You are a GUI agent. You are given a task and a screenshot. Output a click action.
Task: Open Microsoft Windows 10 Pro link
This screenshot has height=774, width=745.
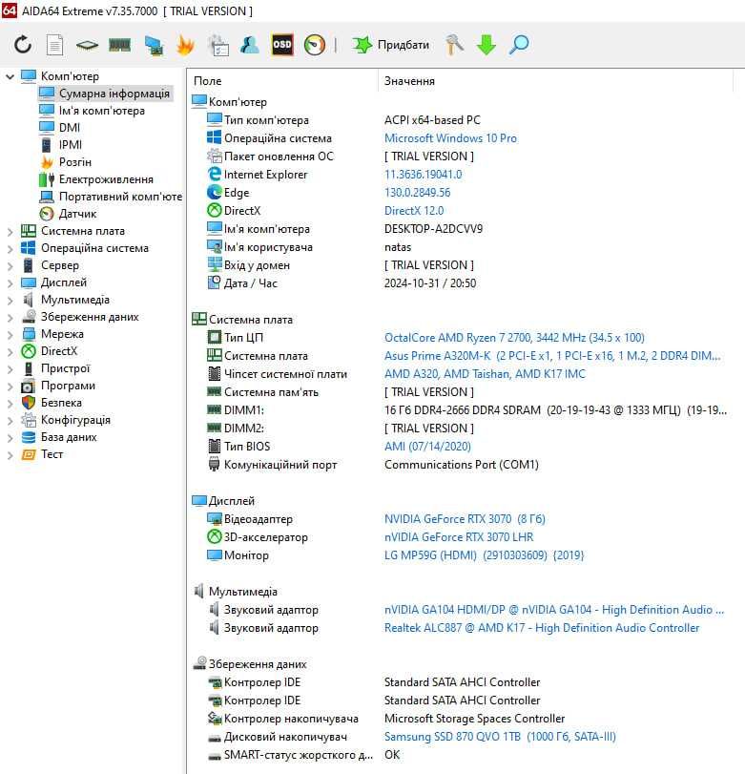coord(450,138)
